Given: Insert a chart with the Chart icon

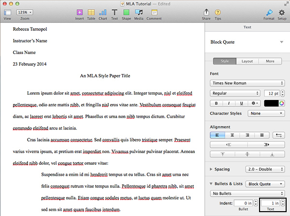Looking at the screenshot, I should pos(103,12).
